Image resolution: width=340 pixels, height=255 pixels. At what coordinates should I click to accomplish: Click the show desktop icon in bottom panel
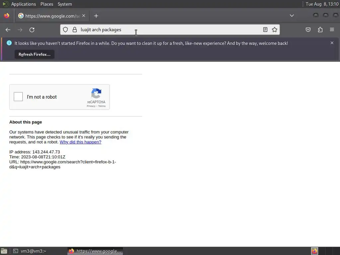[4, 251]
